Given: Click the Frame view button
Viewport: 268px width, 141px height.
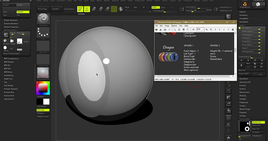Looking at the screenshot, I should tap(229, 91).
